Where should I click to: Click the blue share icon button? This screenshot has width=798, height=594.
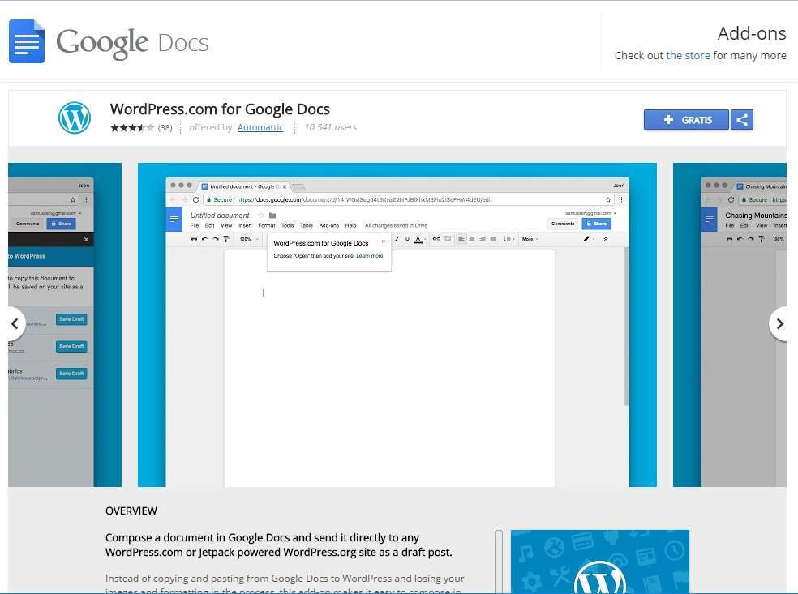(742, 120)
